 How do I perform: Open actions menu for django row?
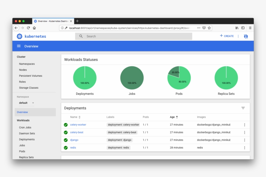(x=245, y=140)
